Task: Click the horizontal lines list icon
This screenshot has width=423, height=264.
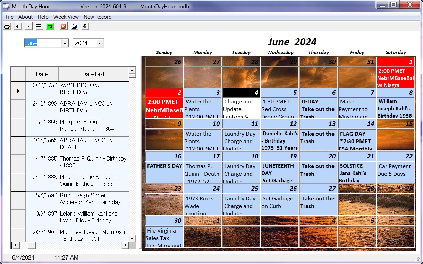Action: pyautogui.click(x=39, y=26)
